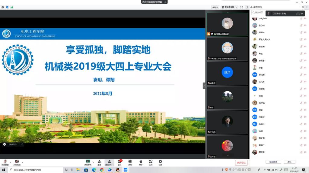The image size is (309, 173).
Task: Toggle the members (成员) panel in toolbar
Action: click(109, 162)
